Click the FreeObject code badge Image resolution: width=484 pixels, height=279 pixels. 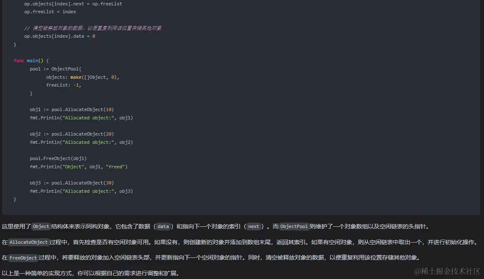click(x=23, y=258)
